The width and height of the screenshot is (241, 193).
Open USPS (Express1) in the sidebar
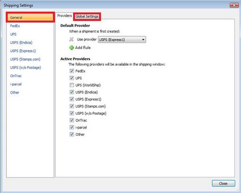(x=23, y=51)
